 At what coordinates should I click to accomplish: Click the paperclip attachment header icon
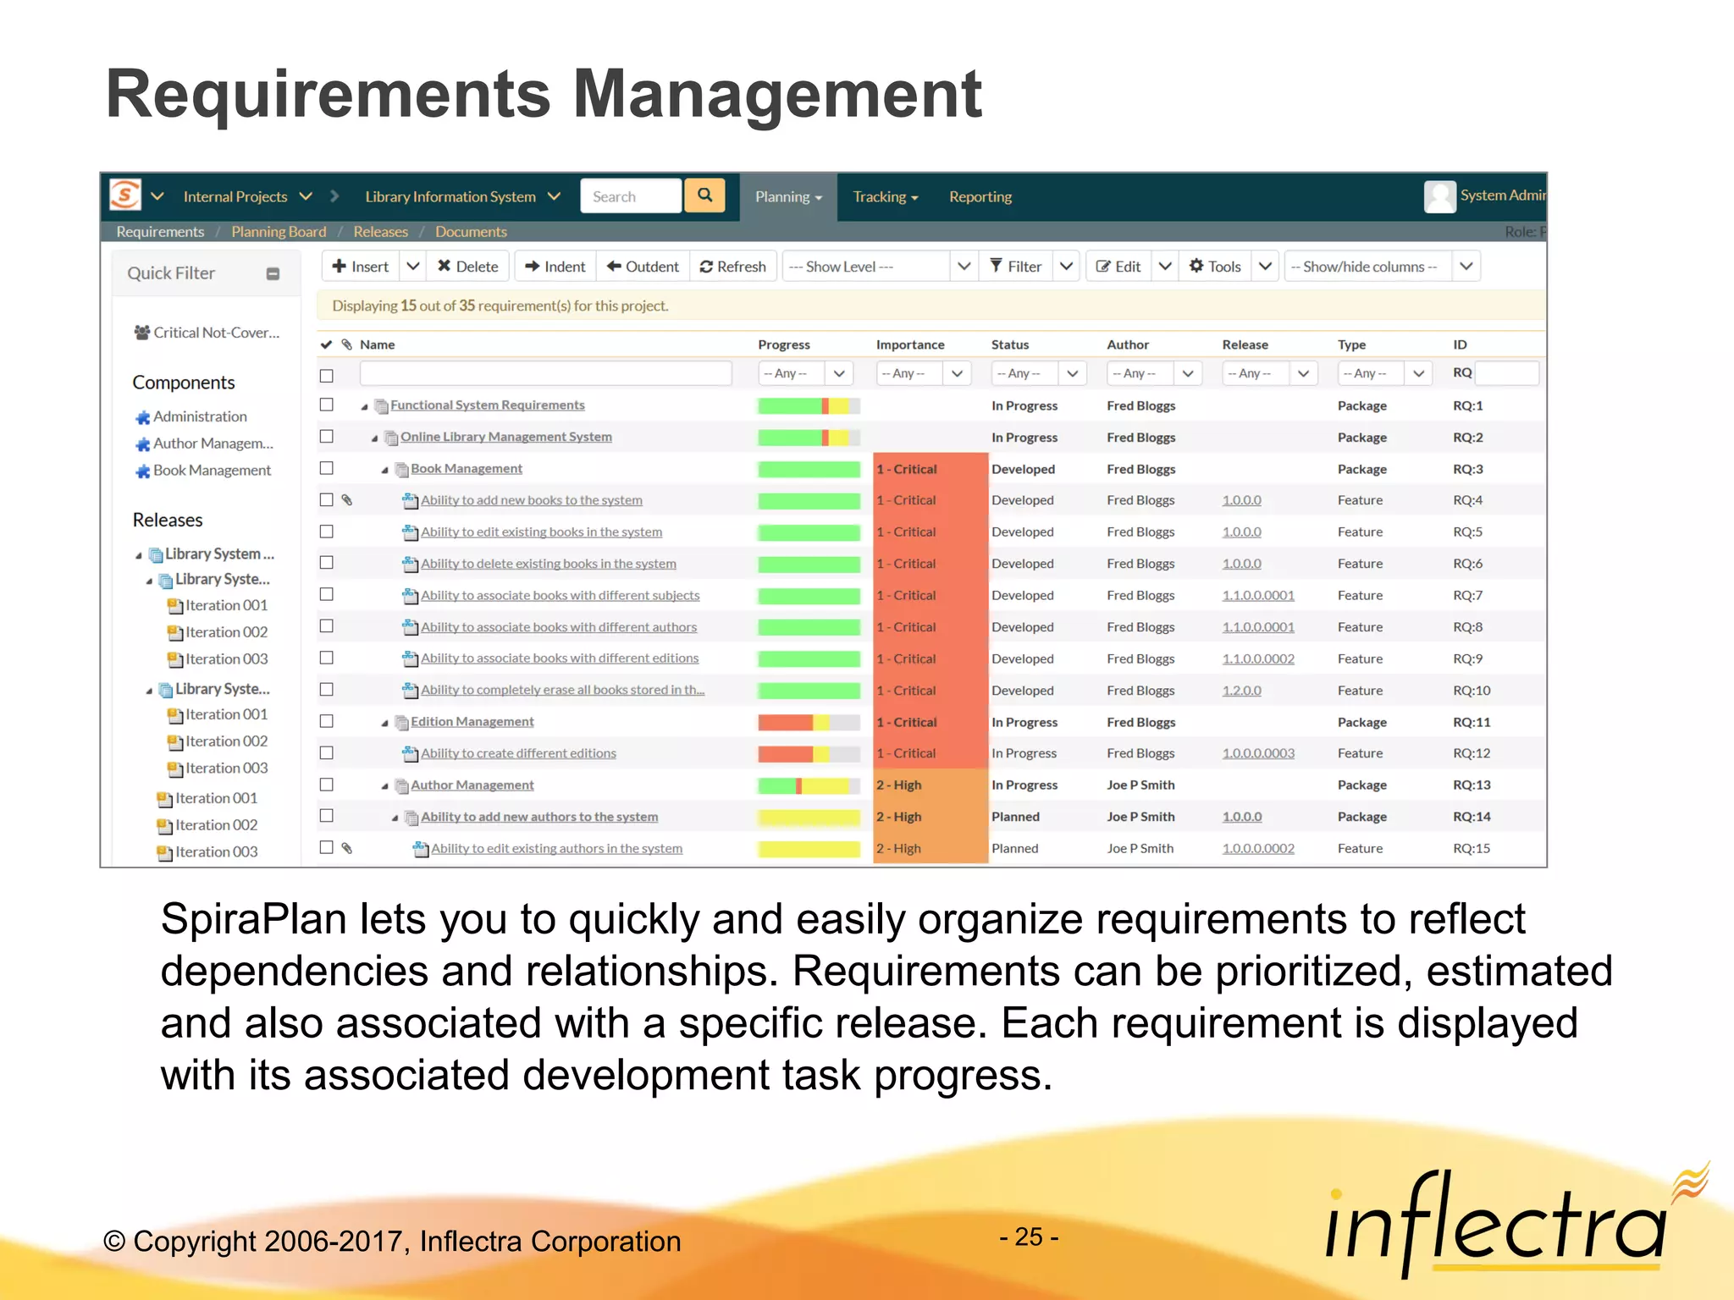(346, 344)
